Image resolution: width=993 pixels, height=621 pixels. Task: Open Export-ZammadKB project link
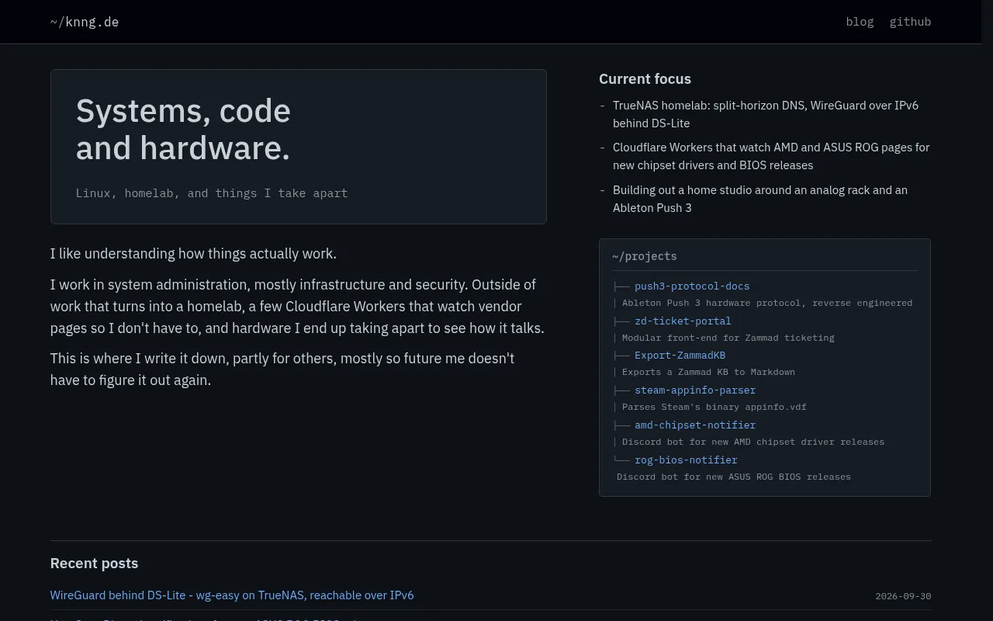click(680, 356)
